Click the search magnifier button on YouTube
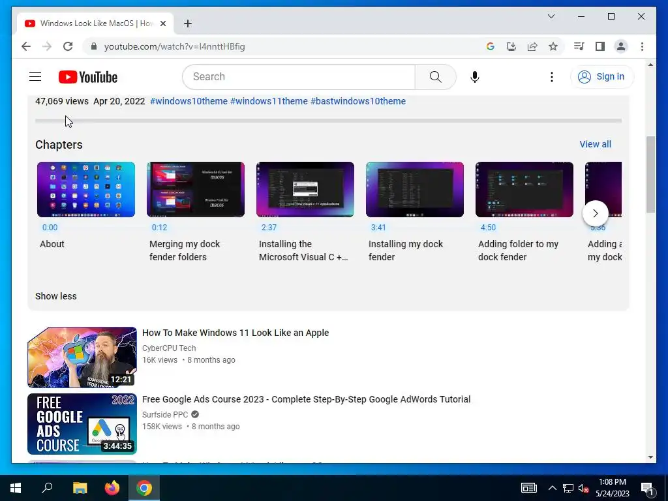The image size is (668, 501). pos(435,77)
